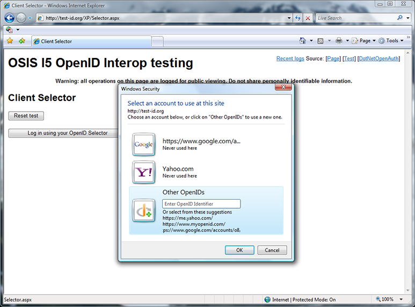Open Favorites Center star icon

coord(10,41)
